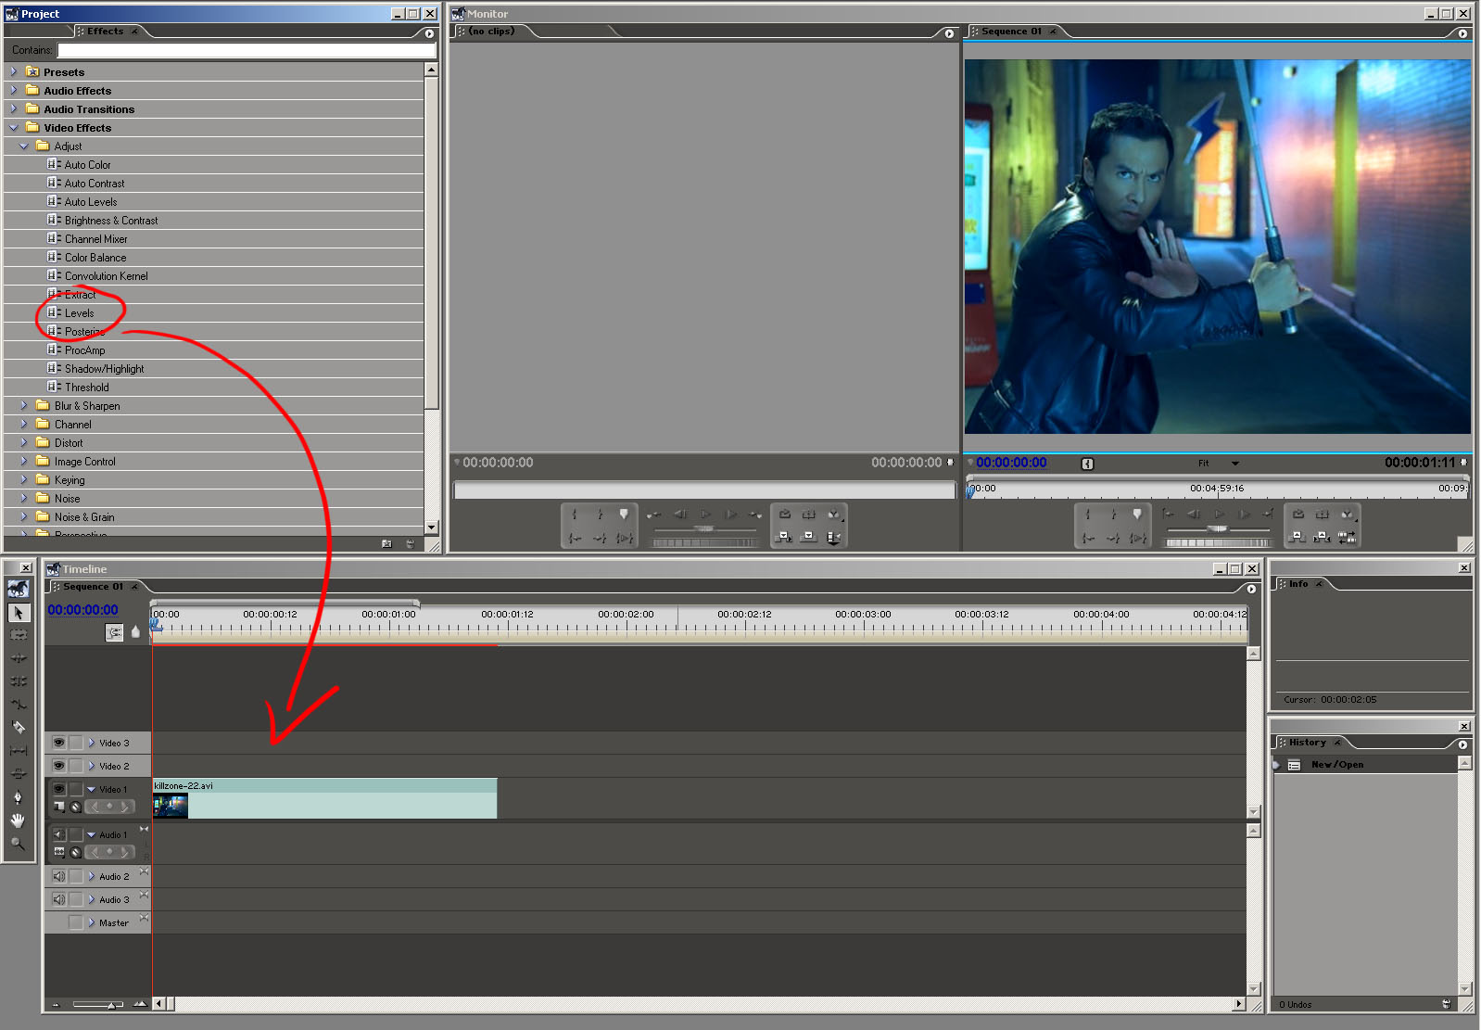
Task: Select the Rolling Edit tool
Action: tap(18, 681)
